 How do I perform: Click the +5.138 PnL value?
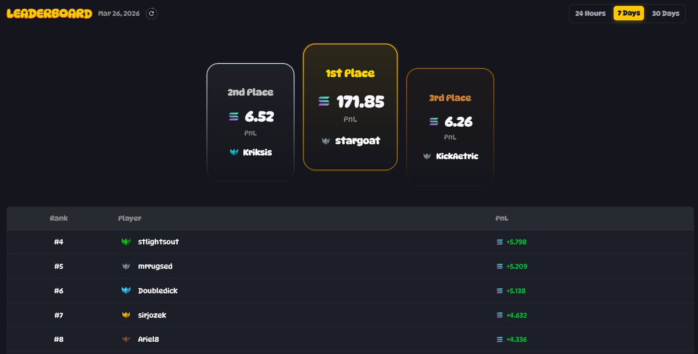pos(516,291)
